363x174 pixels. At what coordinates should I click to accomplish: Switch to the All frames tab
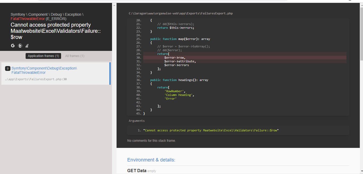74,56
